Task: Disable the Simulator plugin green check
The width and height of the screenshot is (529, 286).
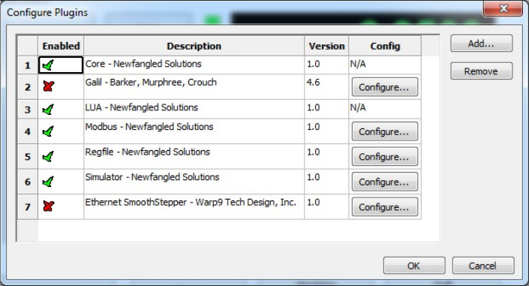Action: (x=48, y=182)
